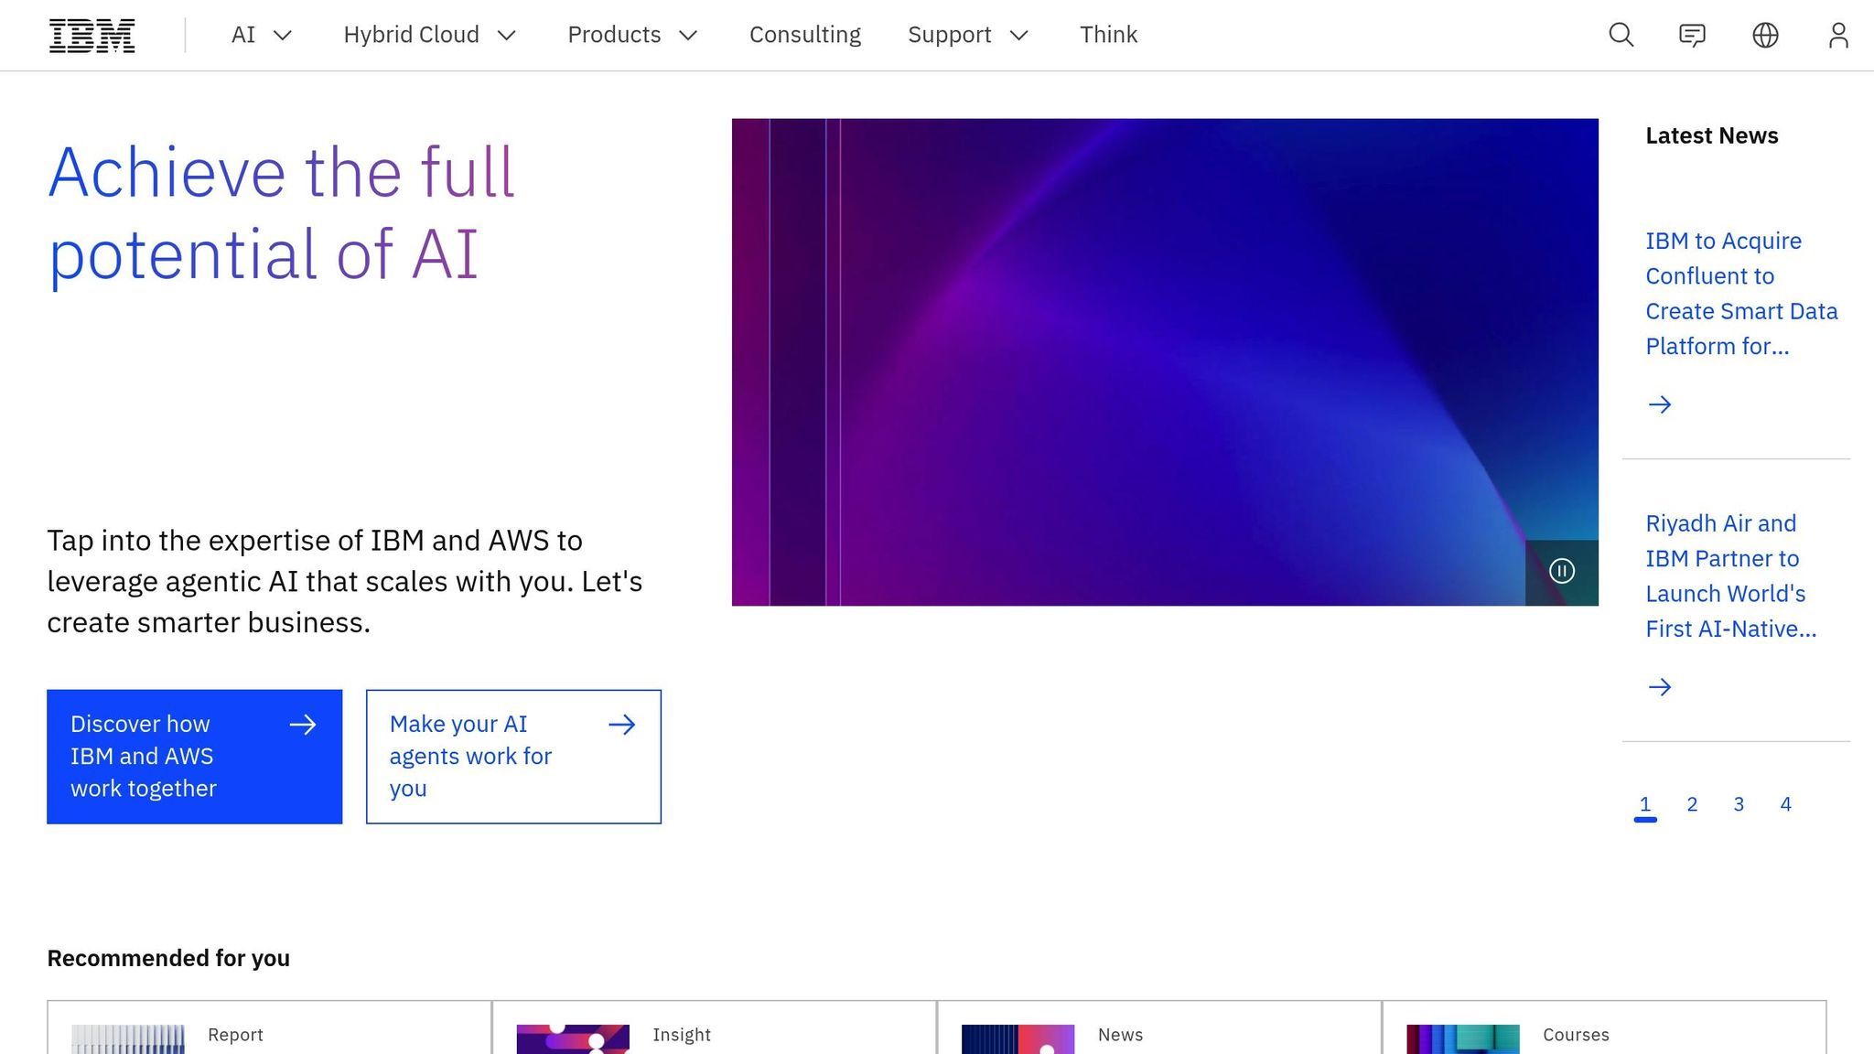Expand the Support menu

pyautogui.click(x=968, y=35)
